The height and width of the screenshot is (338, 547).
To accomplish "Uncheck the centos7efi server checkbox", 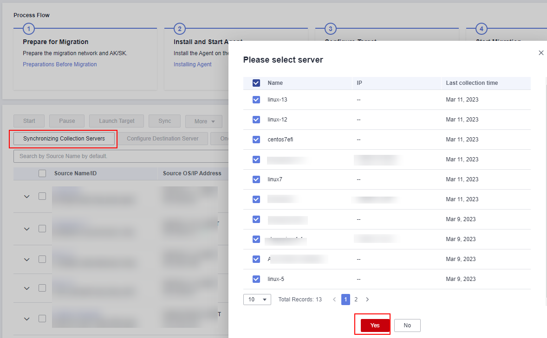I will click(x=256, y=140).
